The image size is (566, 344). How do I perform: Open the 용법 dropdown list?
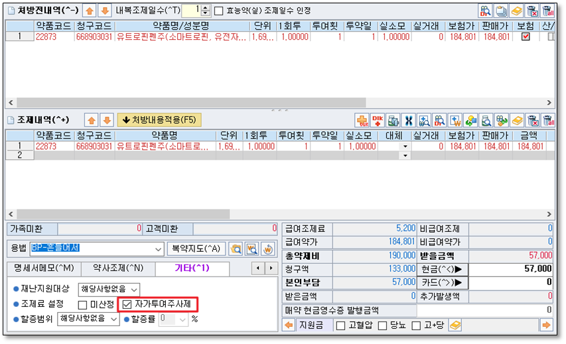point(158,249)
